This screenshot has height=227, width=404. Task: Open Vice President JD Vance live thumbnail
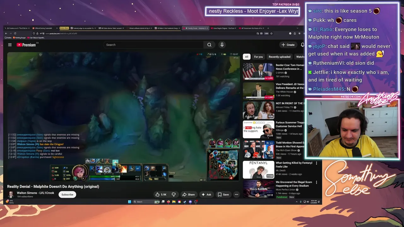(x=258, y=91)
